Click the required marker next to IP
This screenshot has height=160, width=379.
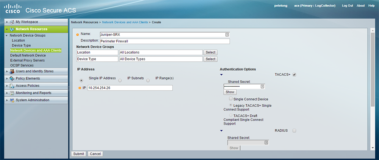tap(80, 88)
